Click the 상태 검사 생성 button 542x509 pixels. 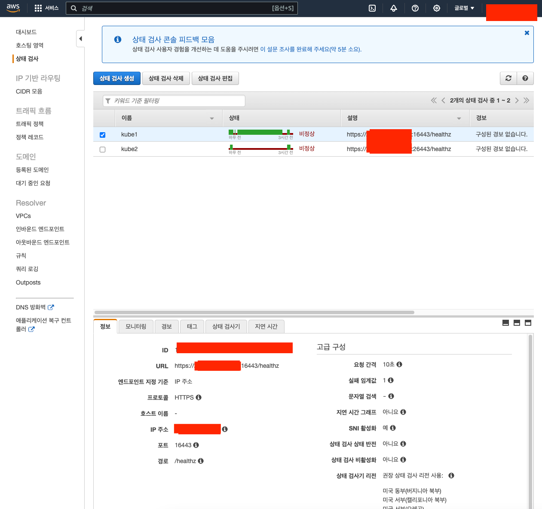(117, 78)
